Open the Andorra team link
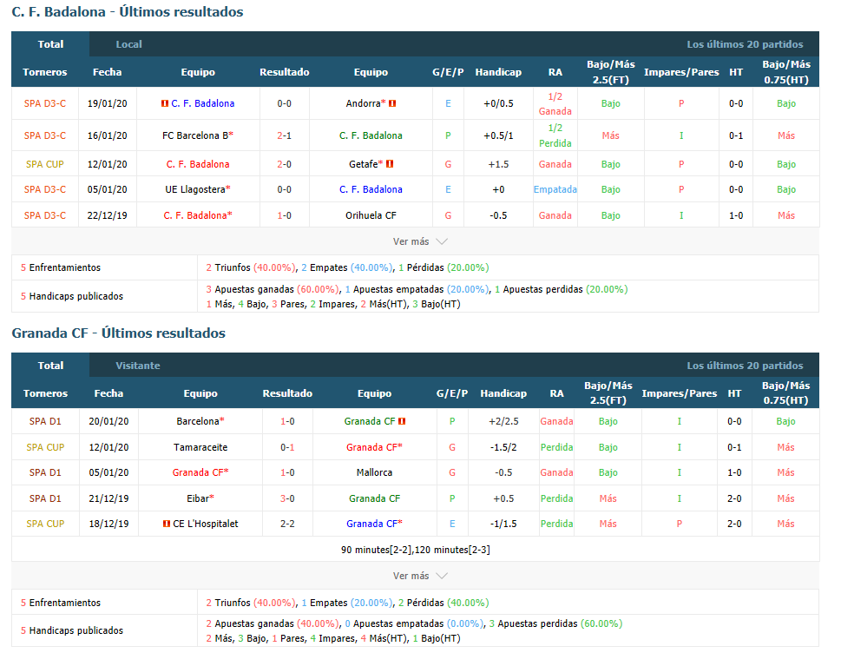 pos(363,103)
